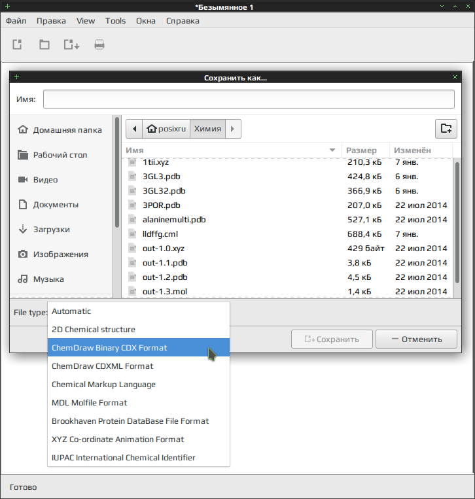Image resolution: width=475 pixels, height=499 pixels.
Task: Click the path forward arrow button
Action: [233, 129]
